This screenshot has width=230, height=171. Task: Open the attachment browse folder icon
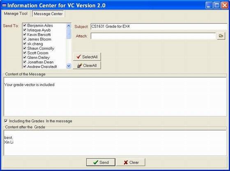(221, 36)
